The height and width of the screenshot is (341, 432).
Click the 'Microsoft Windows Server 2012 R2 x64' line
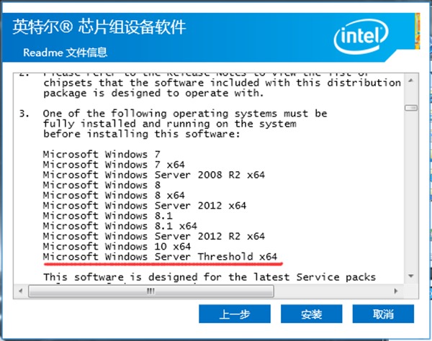click(x=153, y=236)
